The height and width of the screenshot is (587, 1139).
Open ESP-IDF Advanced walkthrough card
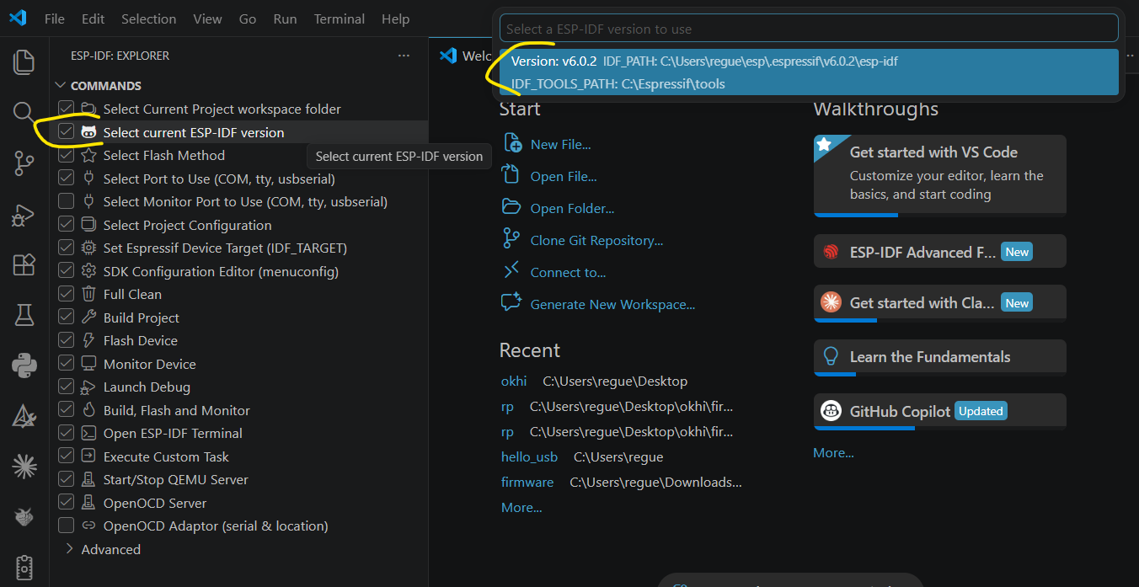[940, 252]
